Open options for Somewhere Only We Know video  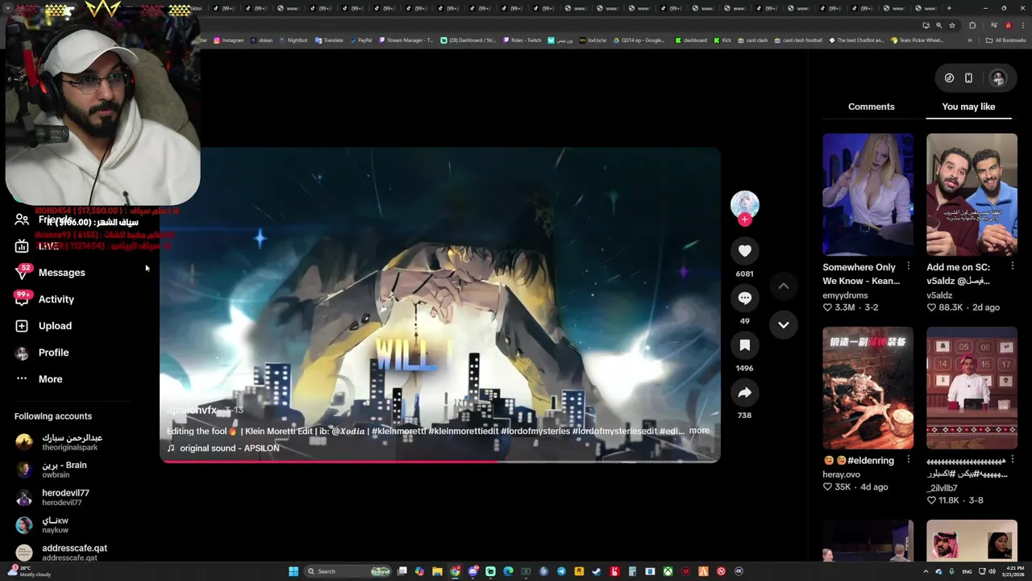[909, 265]
